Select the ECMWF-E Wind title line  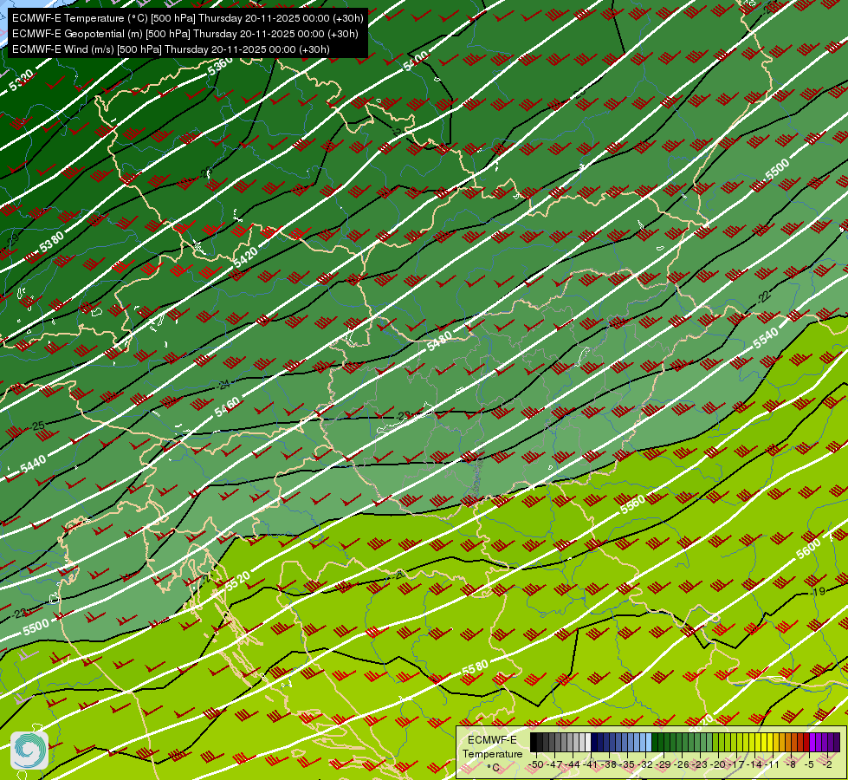point(171,49)
